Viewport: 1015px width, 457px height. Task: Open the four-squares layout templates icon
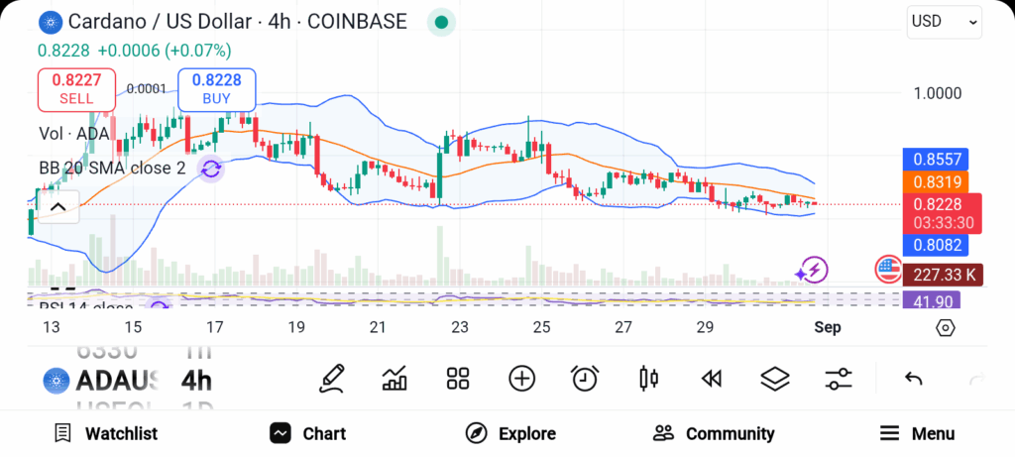[457, 378]
